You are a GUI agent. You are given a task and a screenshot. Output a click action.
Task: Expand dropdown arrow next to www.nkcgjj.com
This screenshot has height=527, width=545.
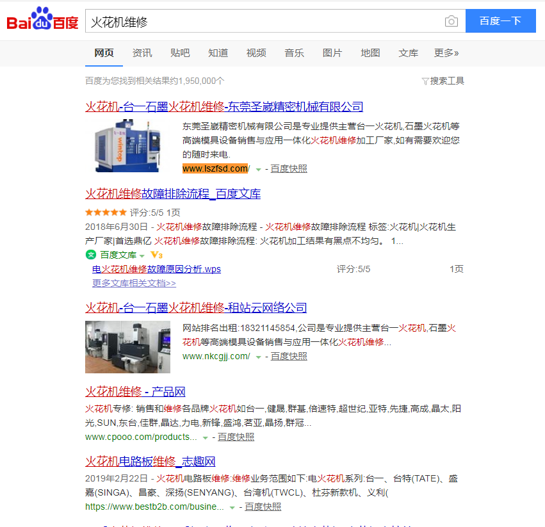pos(258,357)
